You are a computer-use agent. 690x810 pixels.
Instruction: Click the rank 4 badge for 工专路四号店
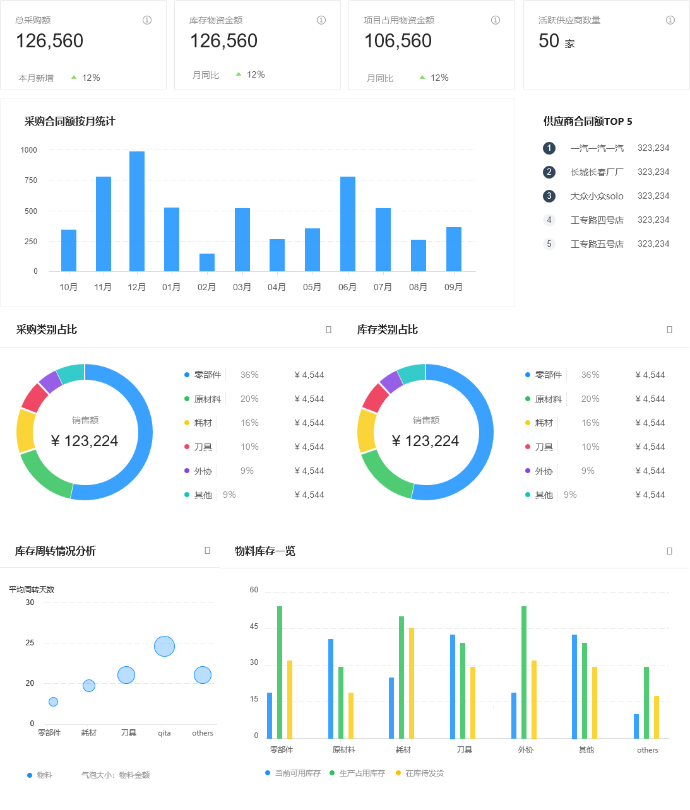coord(549,220)
